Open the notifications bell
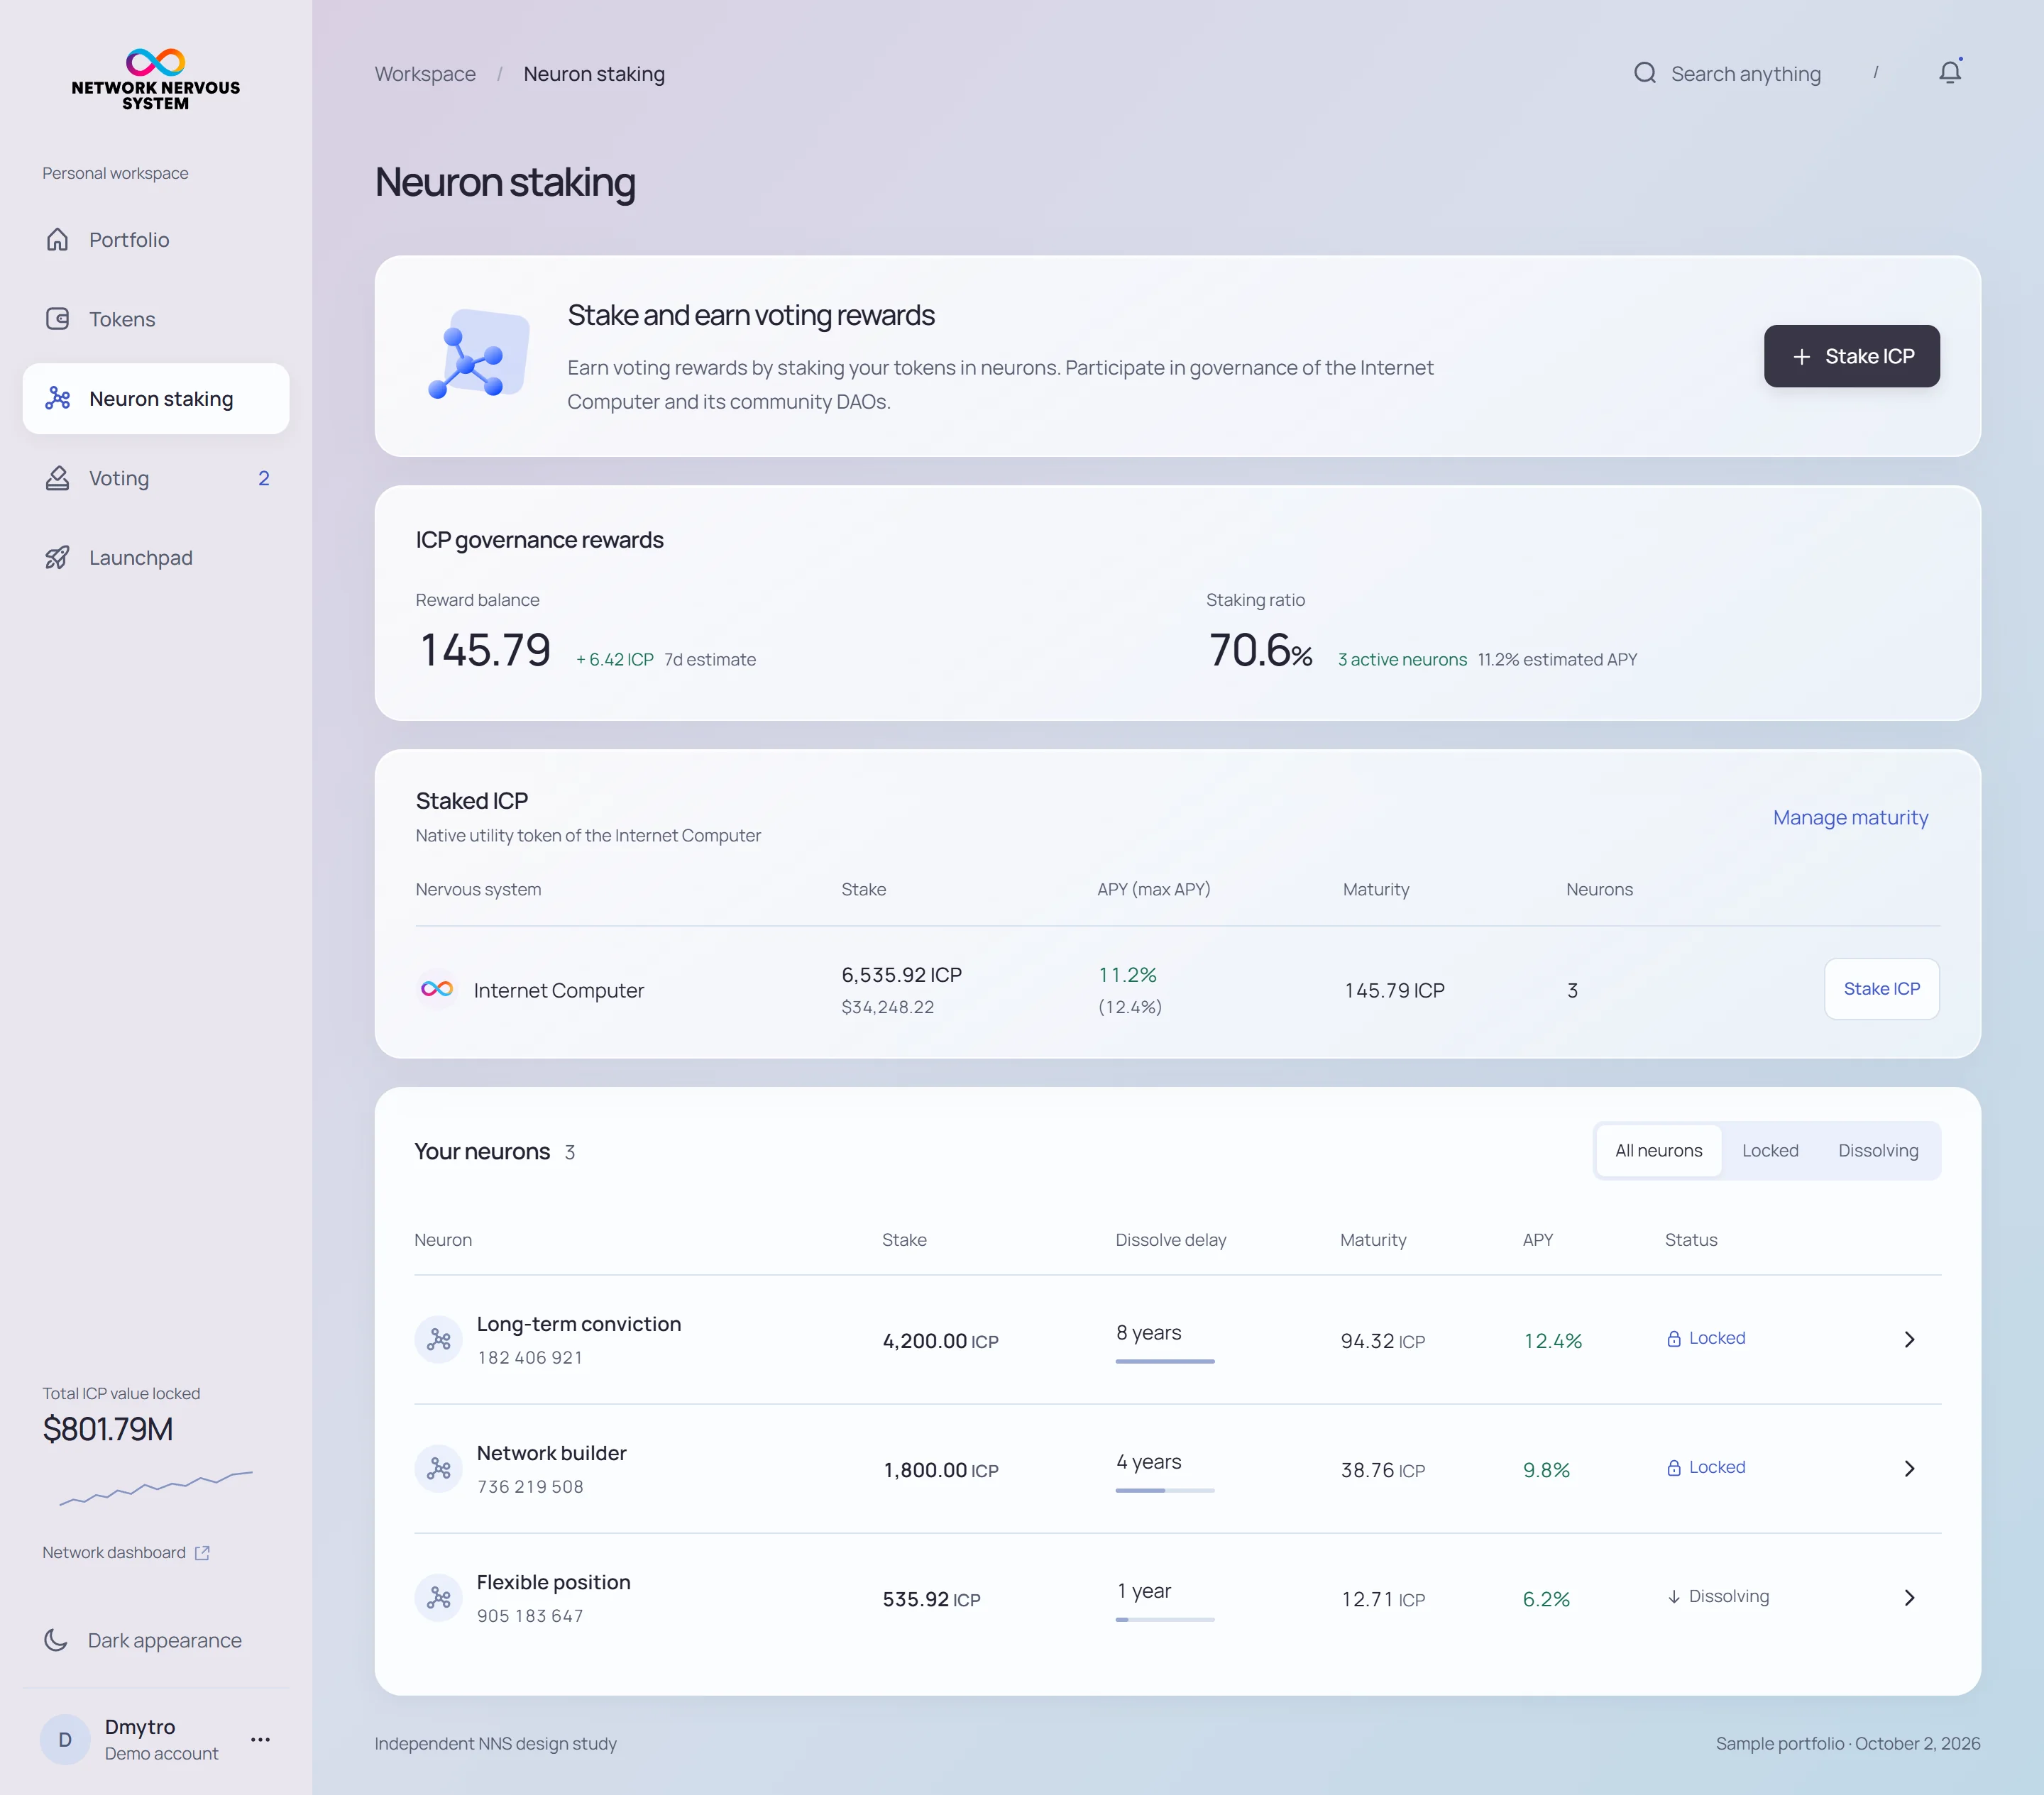Image resolution: width=2044 pixels, height=1795 pixels. pos(1950,72)
